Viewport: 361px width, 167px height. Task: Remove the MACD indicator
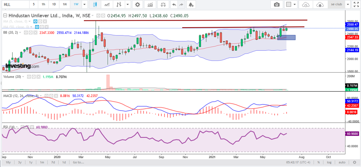click(56, 95)
